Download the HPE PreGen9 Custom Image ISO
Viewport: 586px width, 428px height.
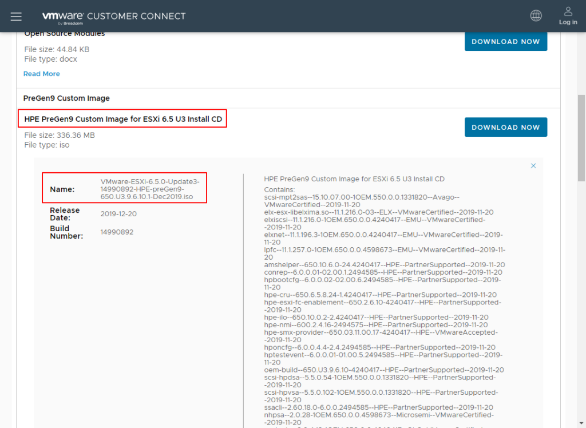506,127
